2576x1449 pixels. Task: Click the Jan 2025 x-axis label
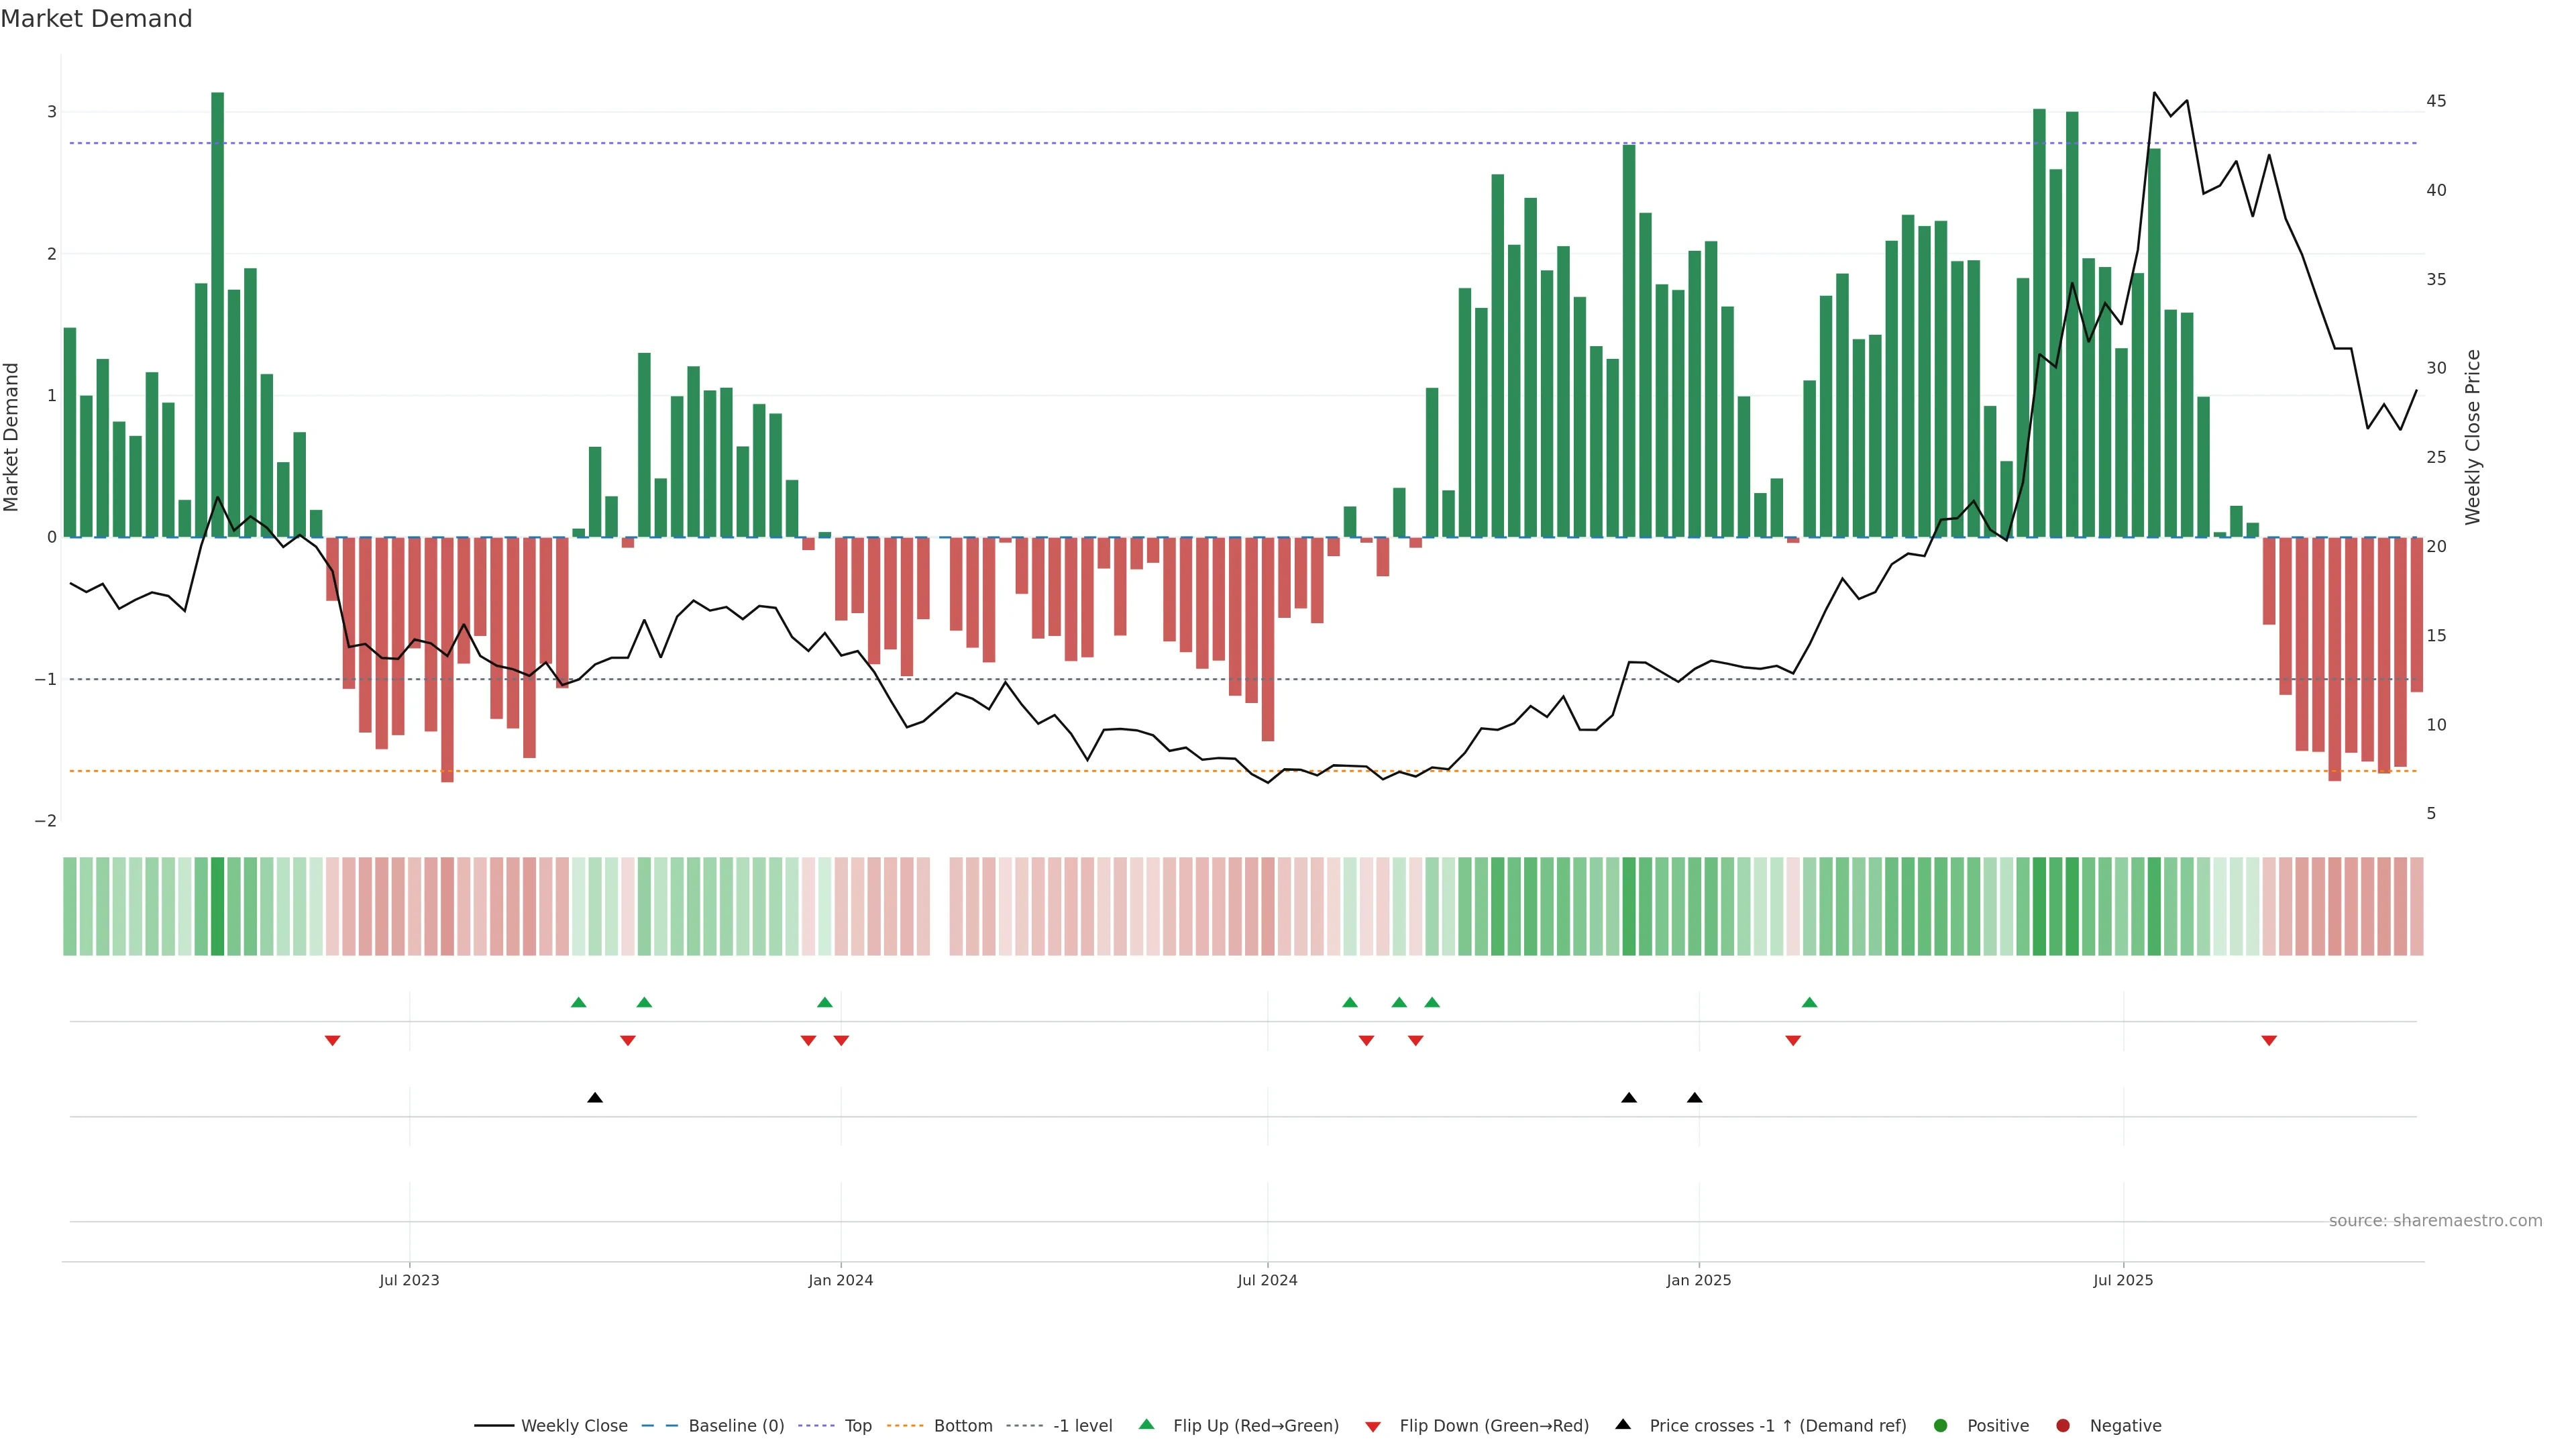point(1698,1280)
